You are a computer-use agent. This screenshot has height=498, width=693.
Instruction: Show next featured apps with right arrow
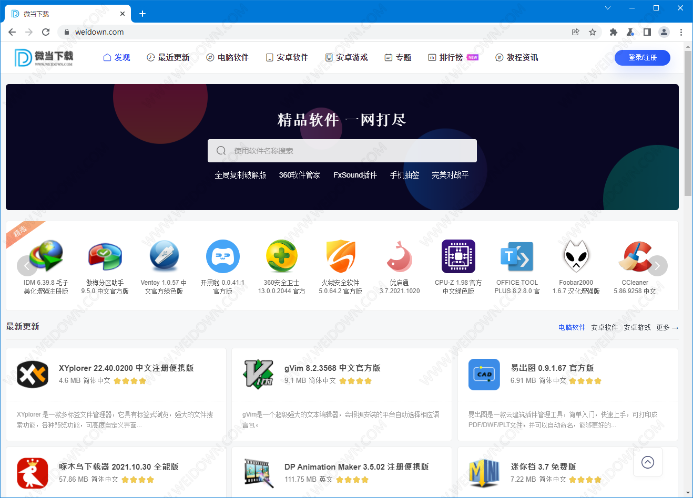[x=657, y=266]
